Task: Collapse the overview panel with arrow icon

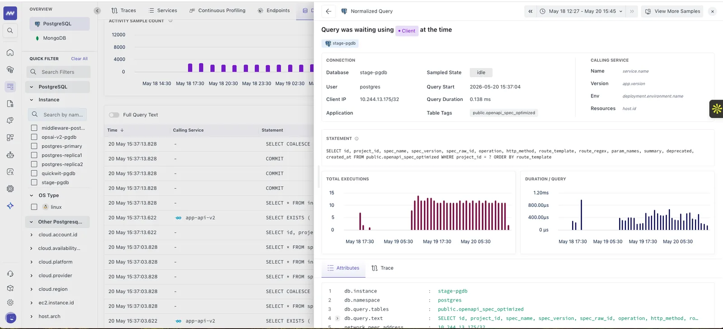Action: click(97, 10)
